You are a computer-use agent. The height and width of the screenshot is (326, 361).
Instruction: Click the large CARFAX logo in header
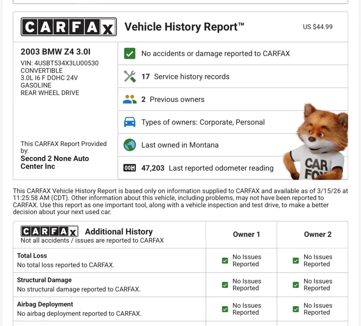tap(69, 27)
